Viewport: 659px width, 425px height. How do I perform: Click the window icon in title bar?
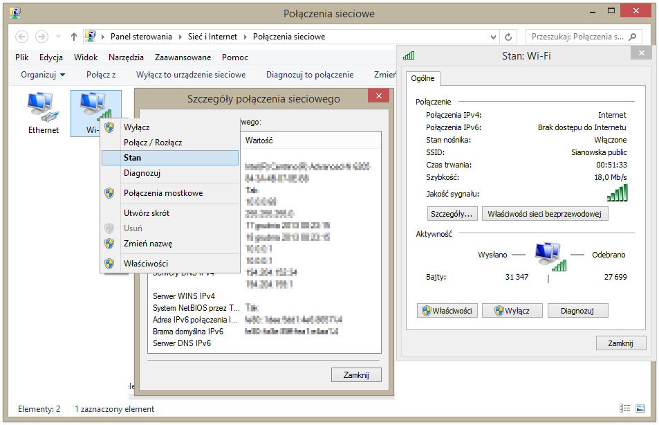pyautogui.click(x=15, y=13)
